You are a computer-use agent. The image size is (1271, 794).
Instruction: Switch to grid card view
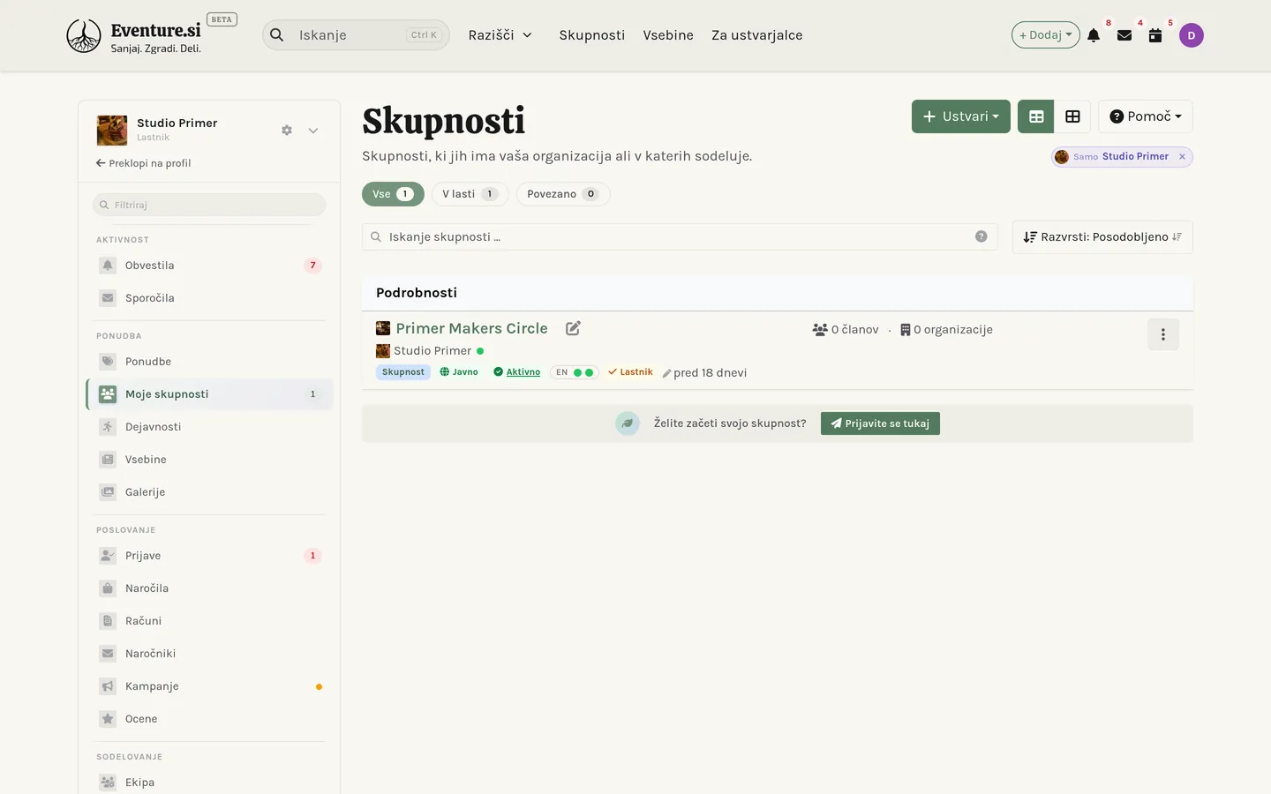point(1072,116)
